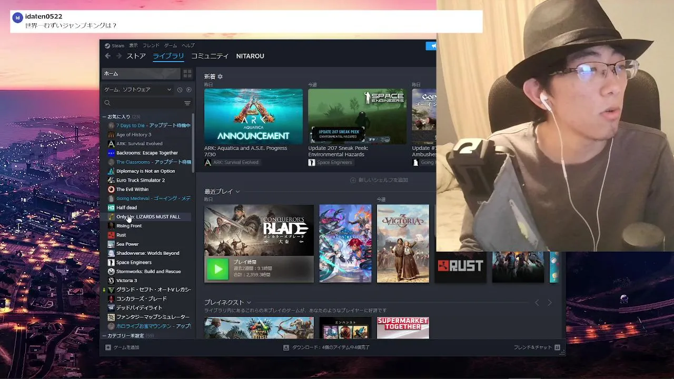Viewport: 674px width, 379px height.
Task: Toggle collections grid view icon
Action: (187, 74)
